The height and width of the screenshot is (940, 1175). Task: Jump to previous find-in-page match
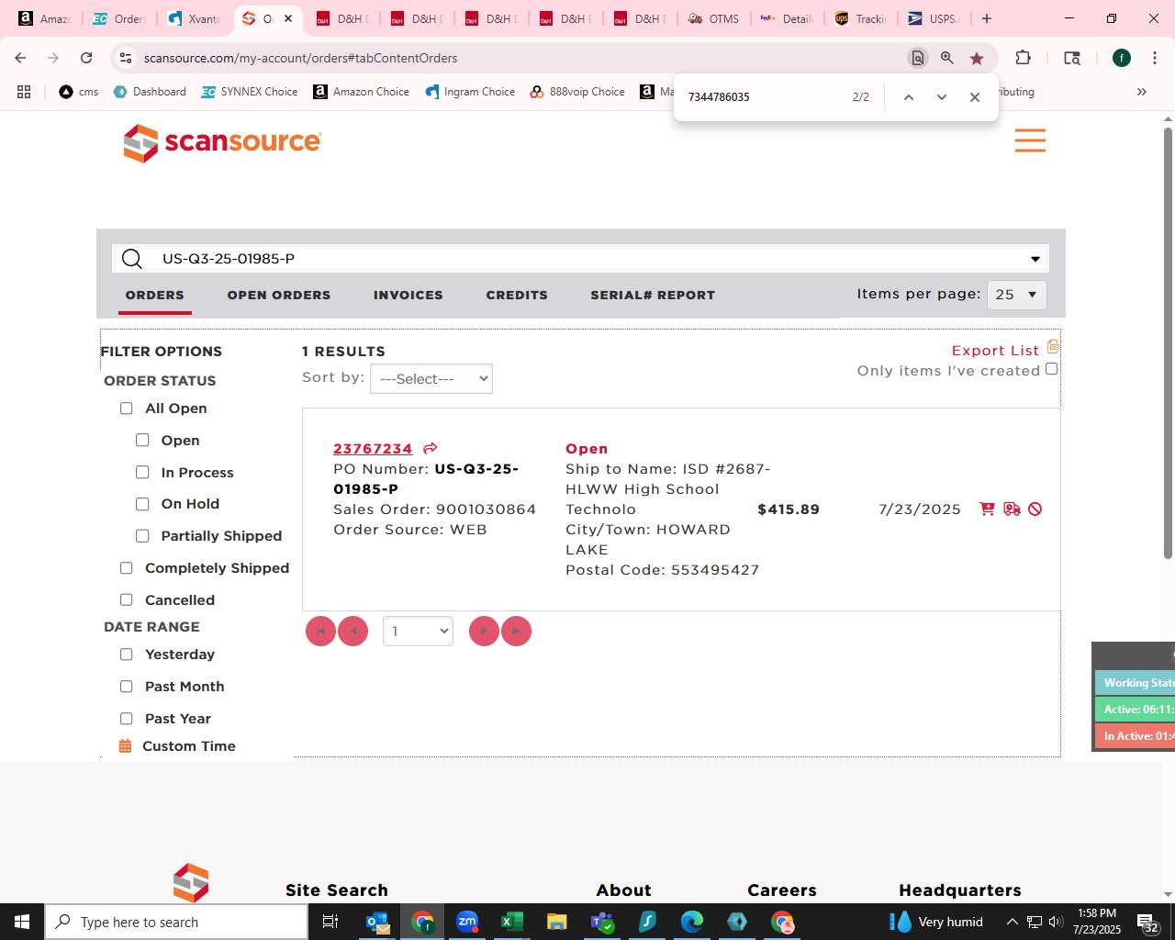pos(908,97)
